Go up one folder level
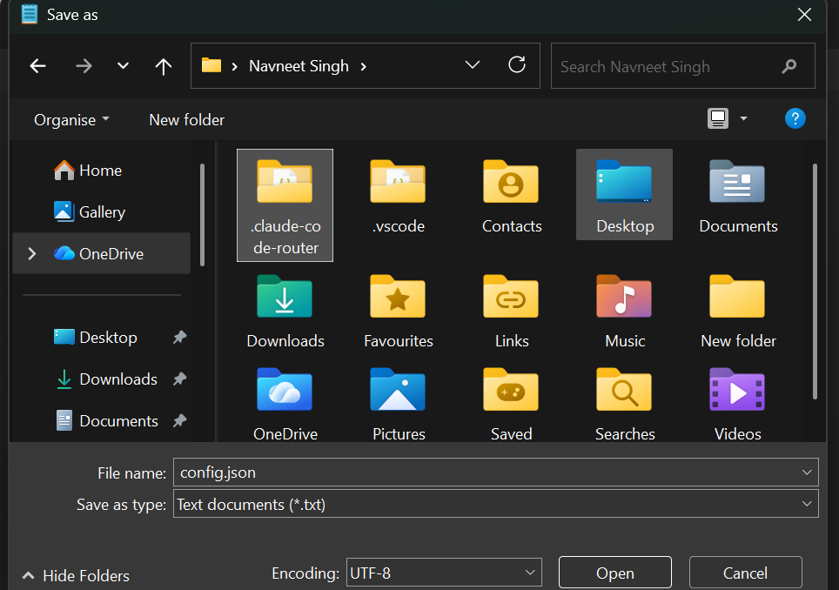The image size is (839, 590). pyautogui.click(x=163, y=66)
